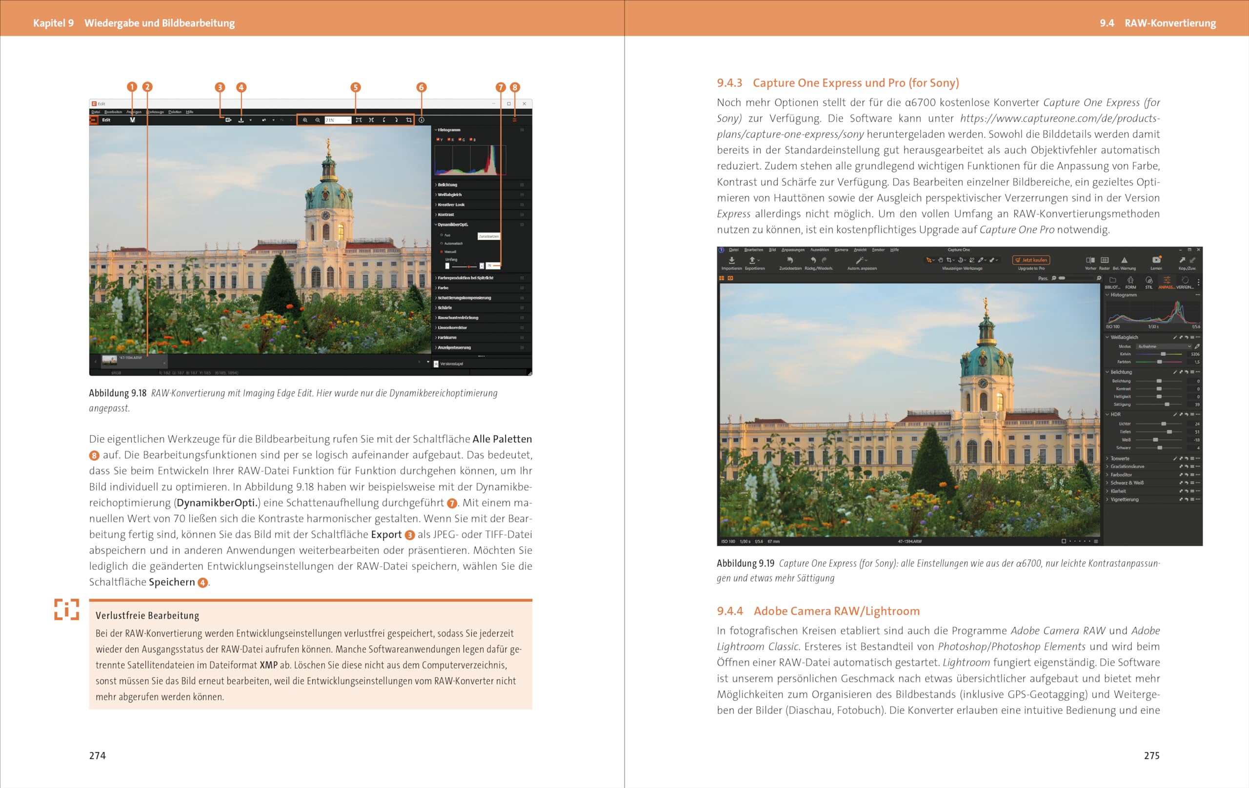
Task: Click the Bel.-Warnung warning triangle icon
Action: (x=1124, y=260)
